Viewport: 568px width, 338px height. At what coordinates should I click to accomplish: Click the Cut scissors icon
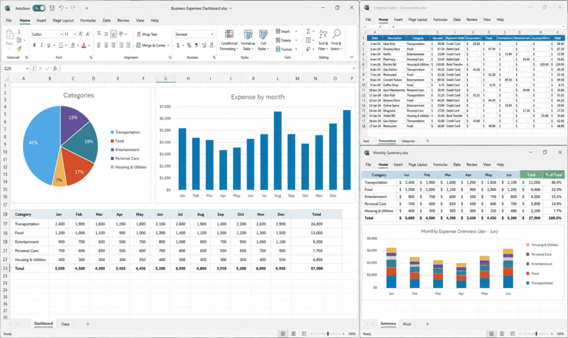tap(19, 32)
